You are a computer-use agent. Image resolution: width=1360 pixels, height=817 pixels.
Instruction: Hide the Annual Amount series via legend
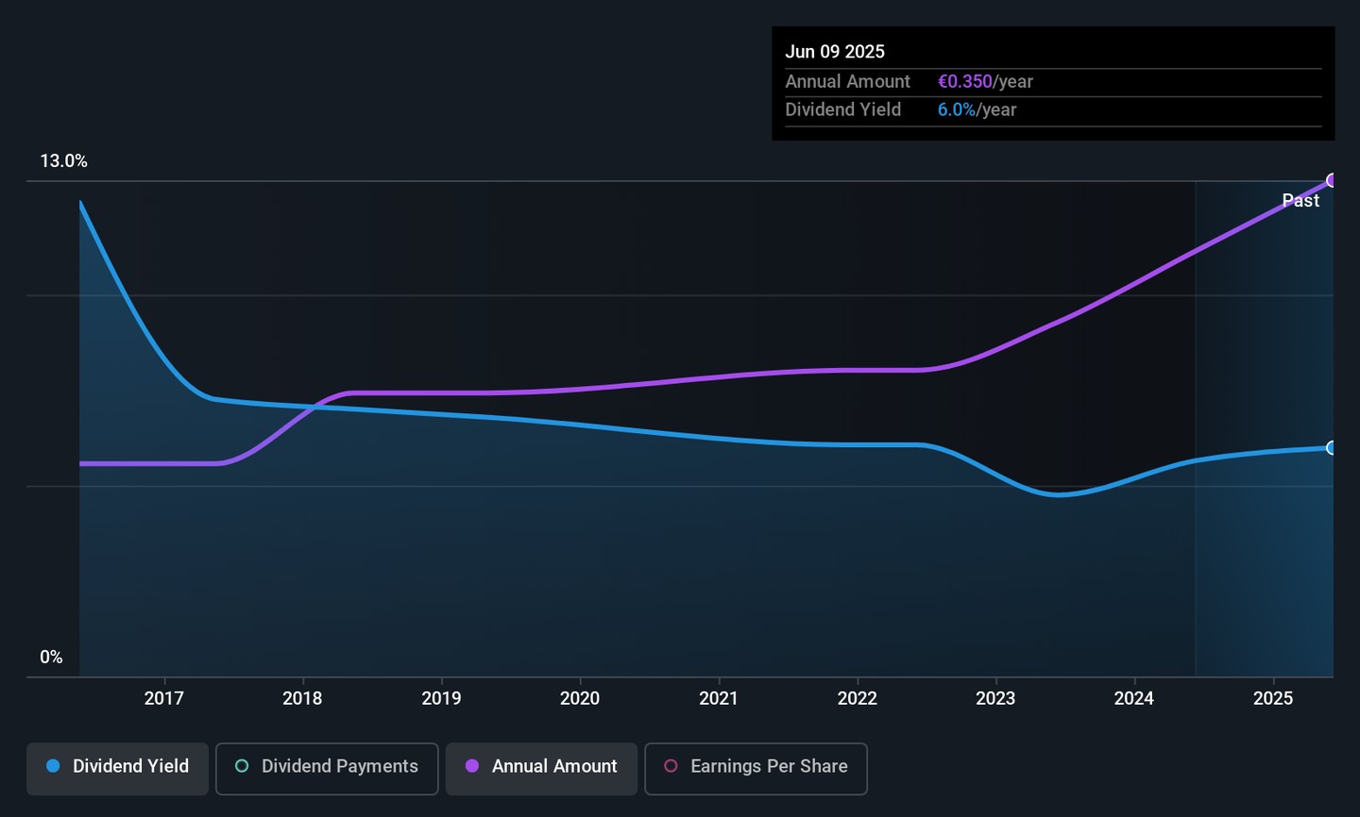point(541,767)
